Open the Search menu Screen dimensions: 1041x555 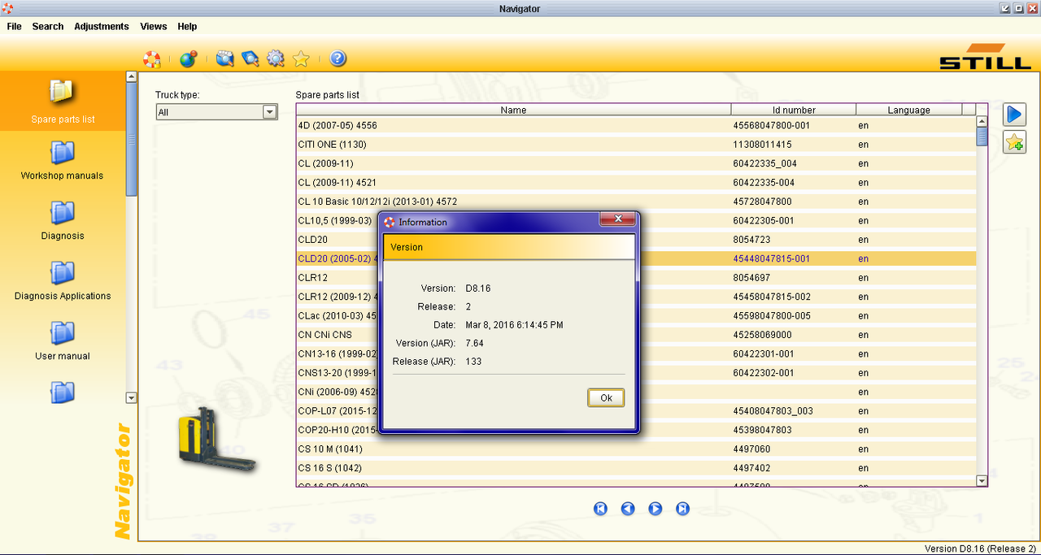[x=48, y=26]
